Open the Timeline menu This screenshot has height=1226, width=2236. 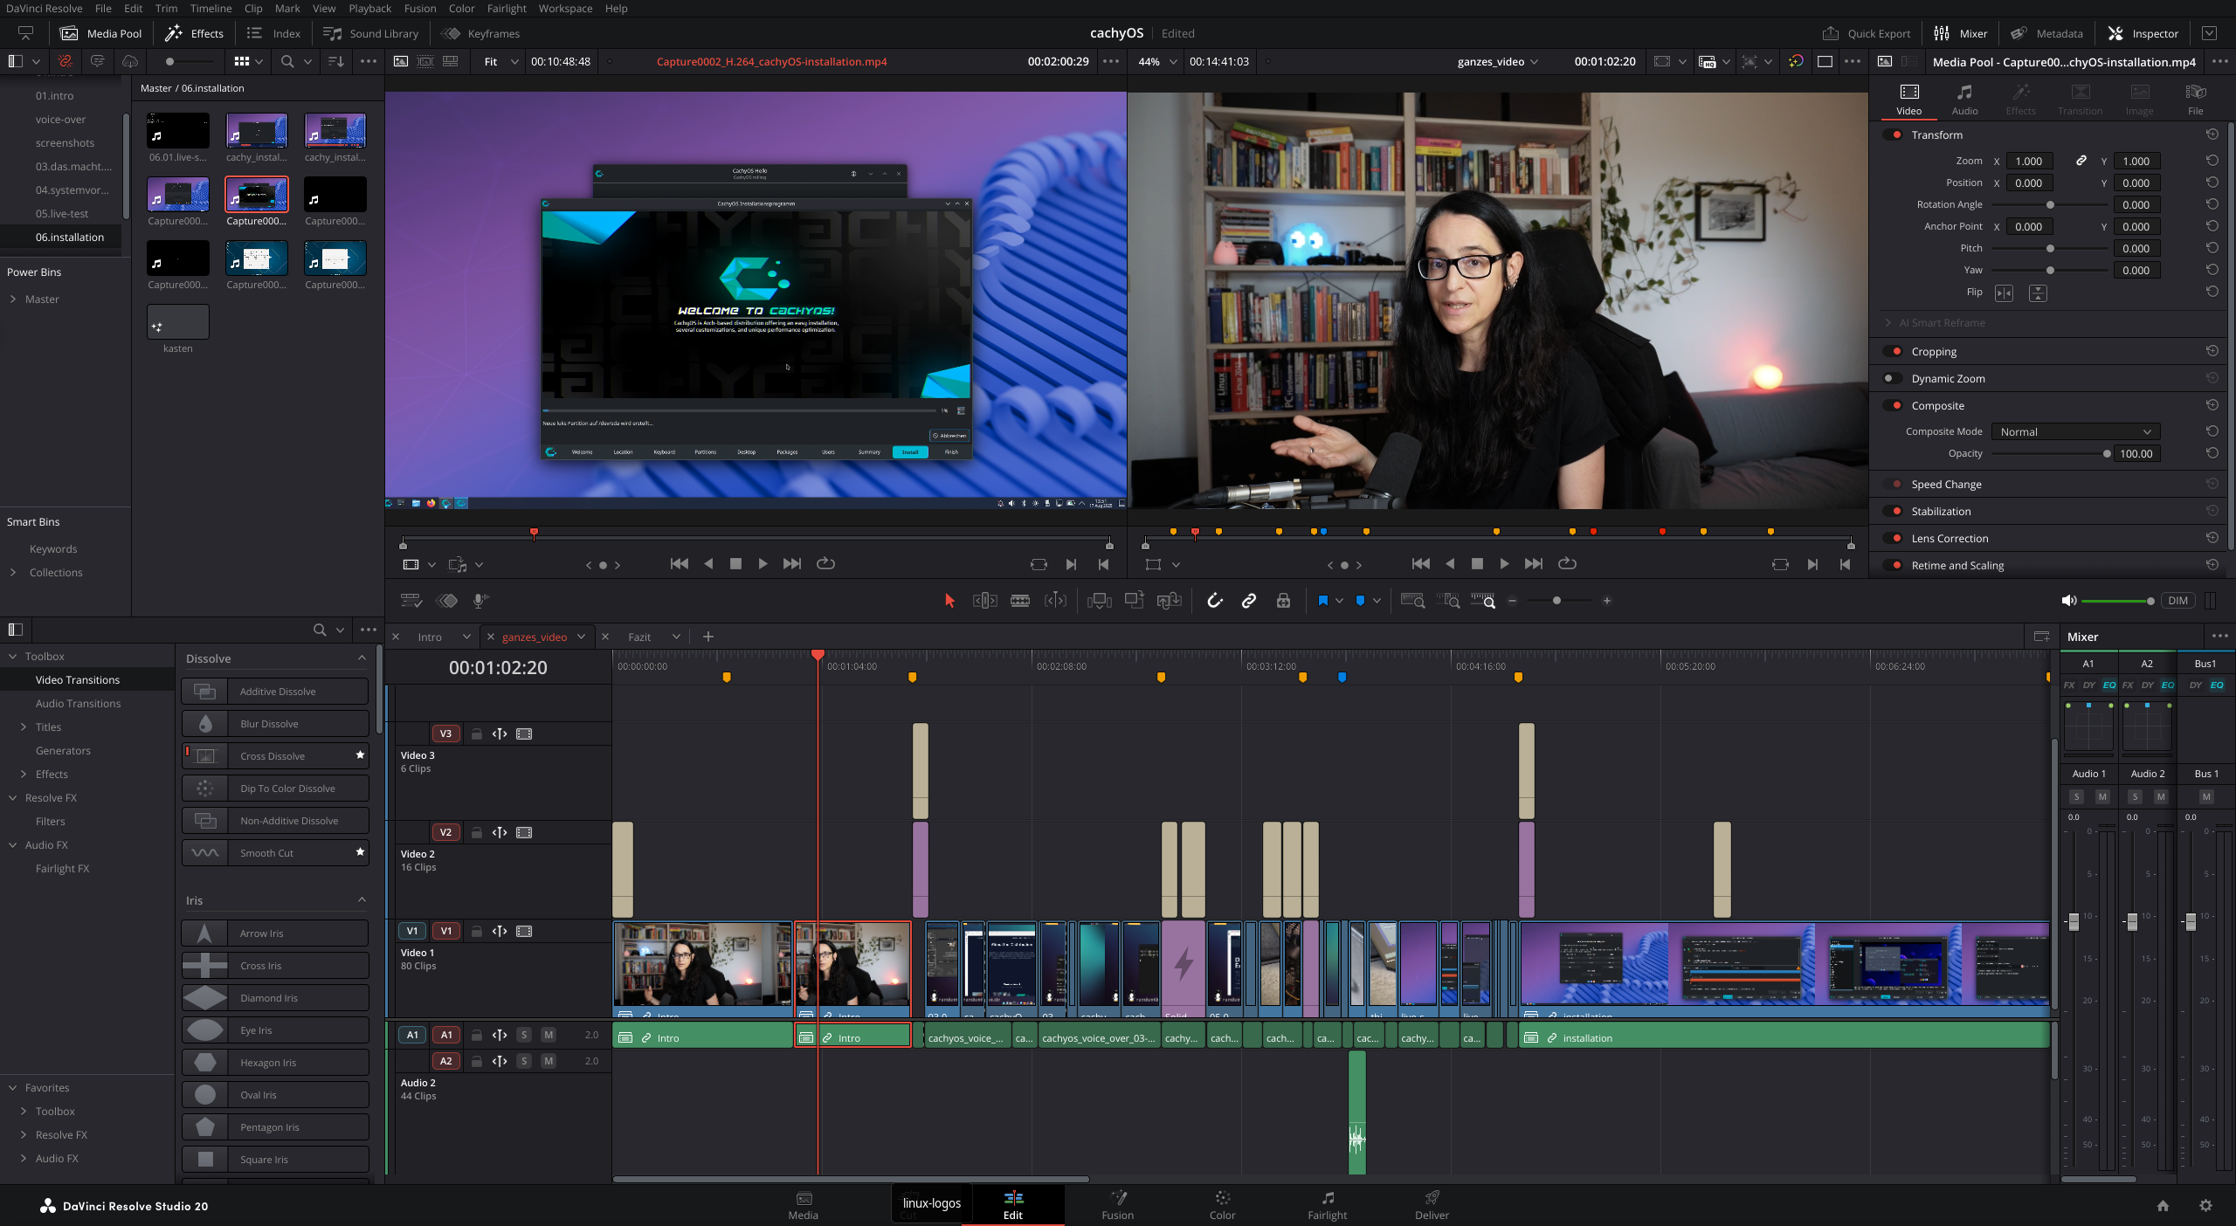[x=210, y=8]
